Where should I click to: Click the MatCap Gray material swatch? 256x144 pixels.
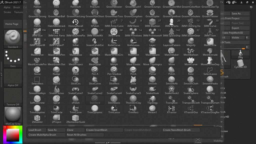pyautogui.click(x=12, y=115)
